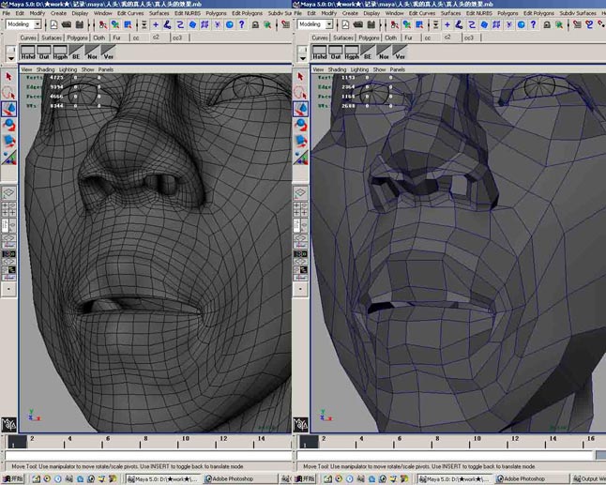
Task: Click Open Scene icon in right Maya window
Action: click(x=358, y=24)
